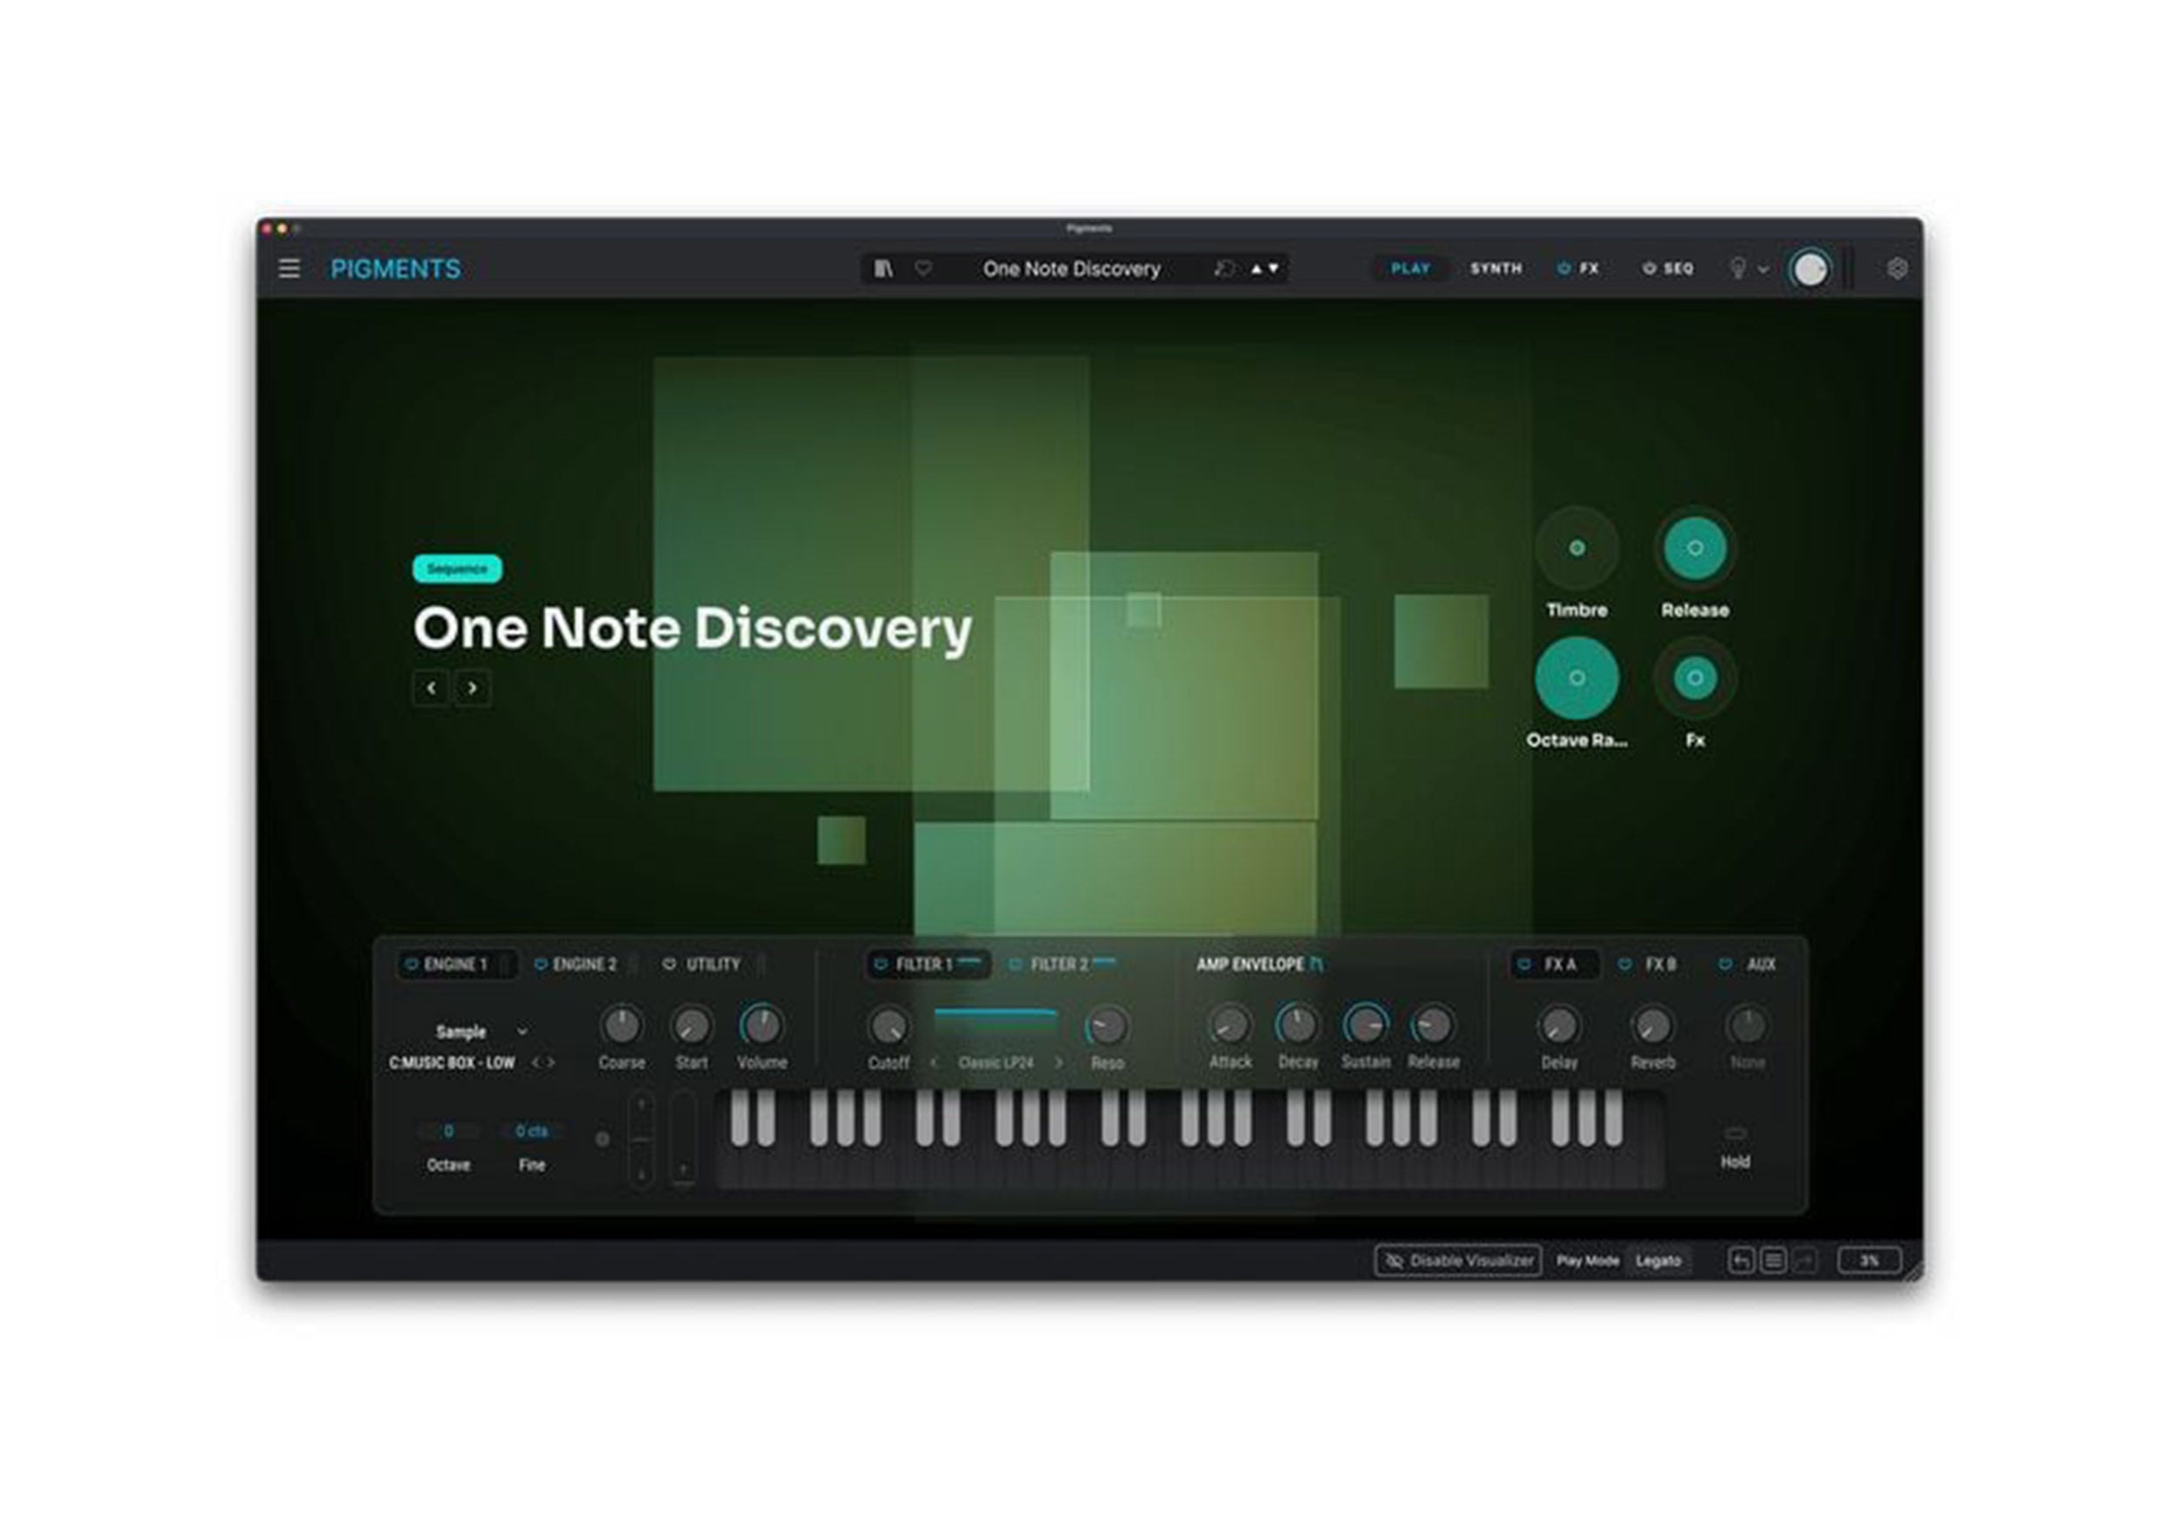Screen dimensions: 2180x1526
Task: Click the preset info note icon
Action: pos(1224,269)
